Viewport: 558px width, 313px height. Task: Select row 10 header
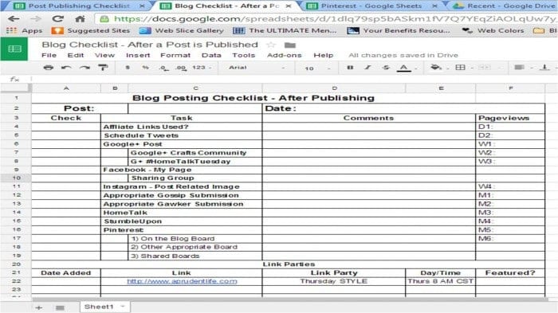(x=16, y=178)
